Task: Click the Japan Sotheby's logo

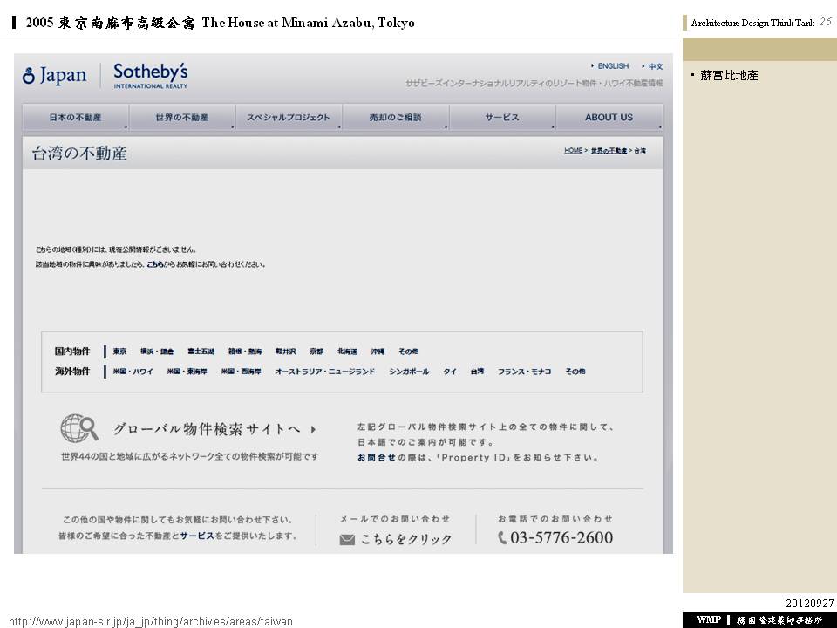Action: click(x=105, y=75)
